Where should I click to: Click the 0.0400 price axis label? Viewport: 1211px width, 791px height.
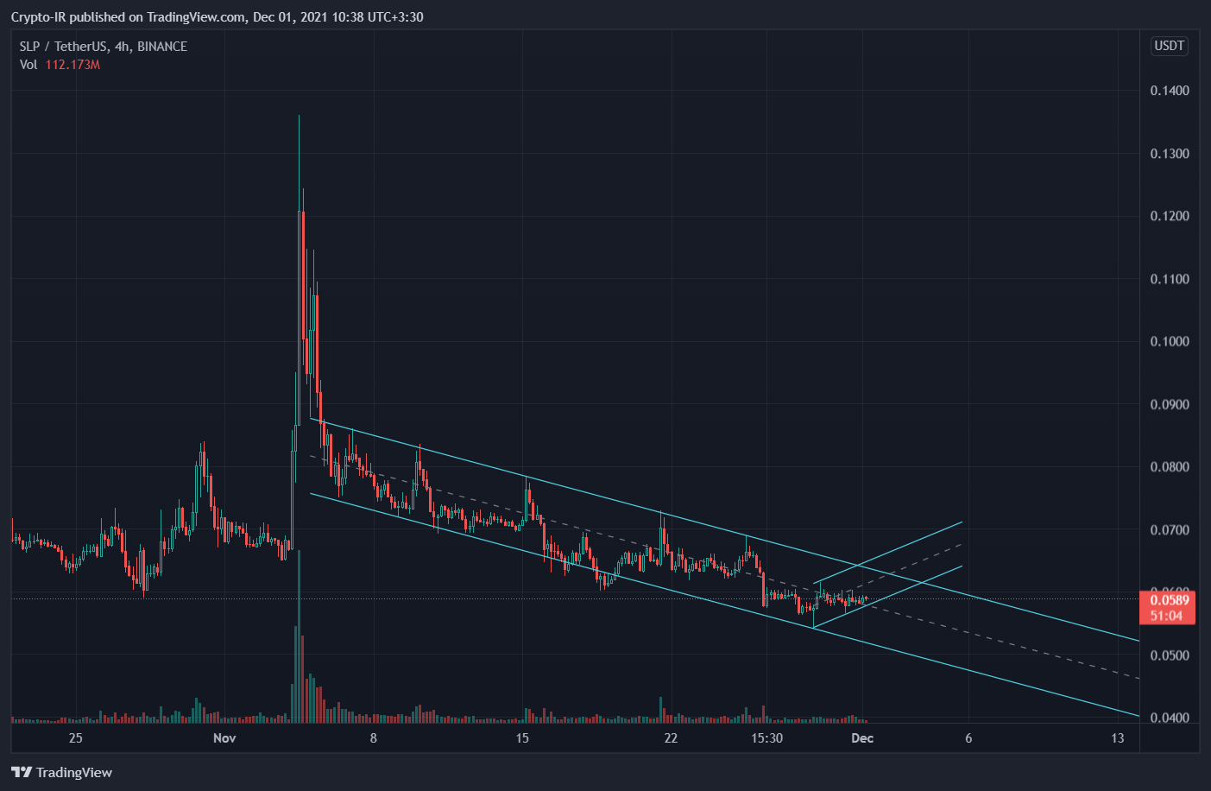(1170, 718)
